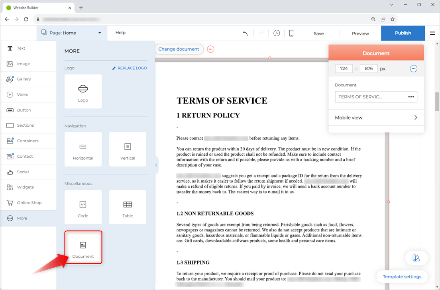Image resolution: width=440 pixels, height=290 pixels.
Task: Open the Help menu
Action: (120, 33)
